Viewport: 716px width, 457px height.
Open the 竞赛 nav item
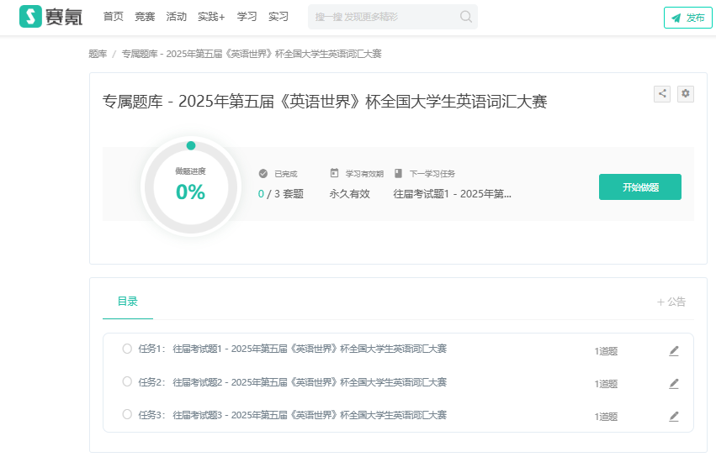pos(145,17)
